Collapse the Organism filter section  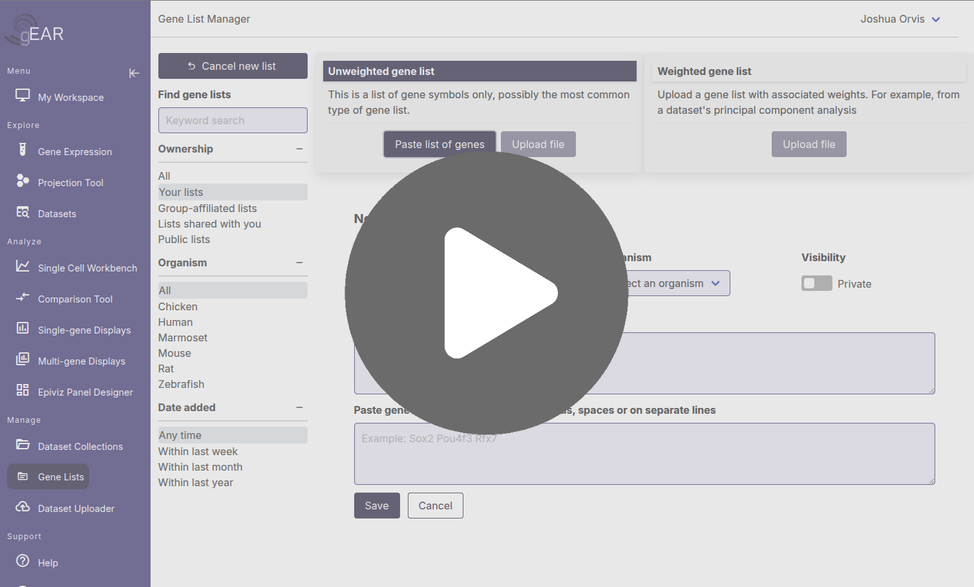coord(299,262)
